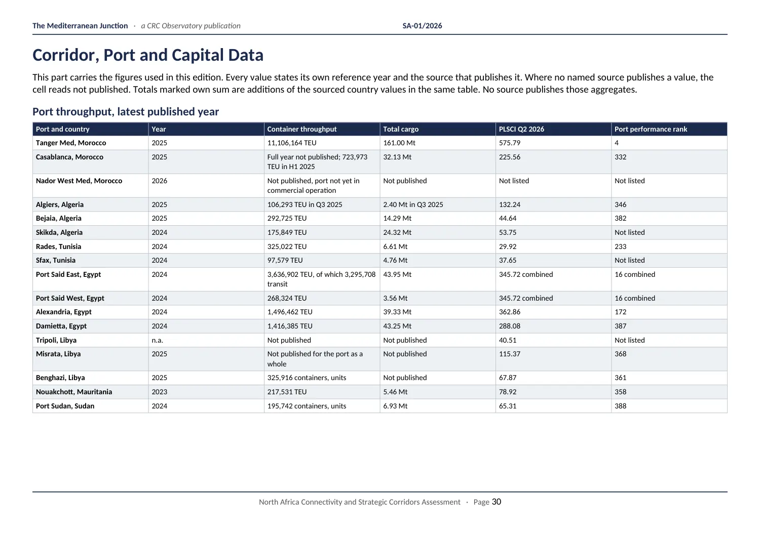Select the 'Port Sudan, Sudan' row label
760x537 pixels.
click(x=65, y=406)
